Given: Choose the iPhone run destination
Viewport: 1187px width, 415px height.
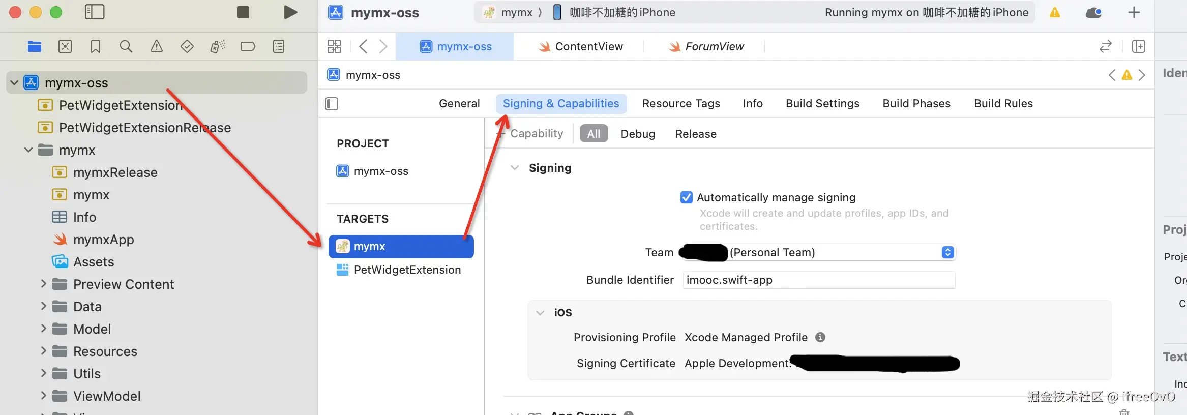Looking at the screenshot, I should click(x=614, y=13).
